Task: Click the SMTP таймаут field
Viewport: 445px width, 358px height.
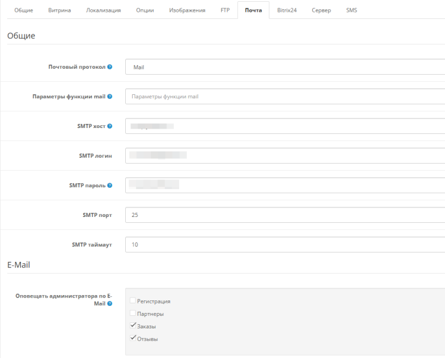Action: pos(285,244)
